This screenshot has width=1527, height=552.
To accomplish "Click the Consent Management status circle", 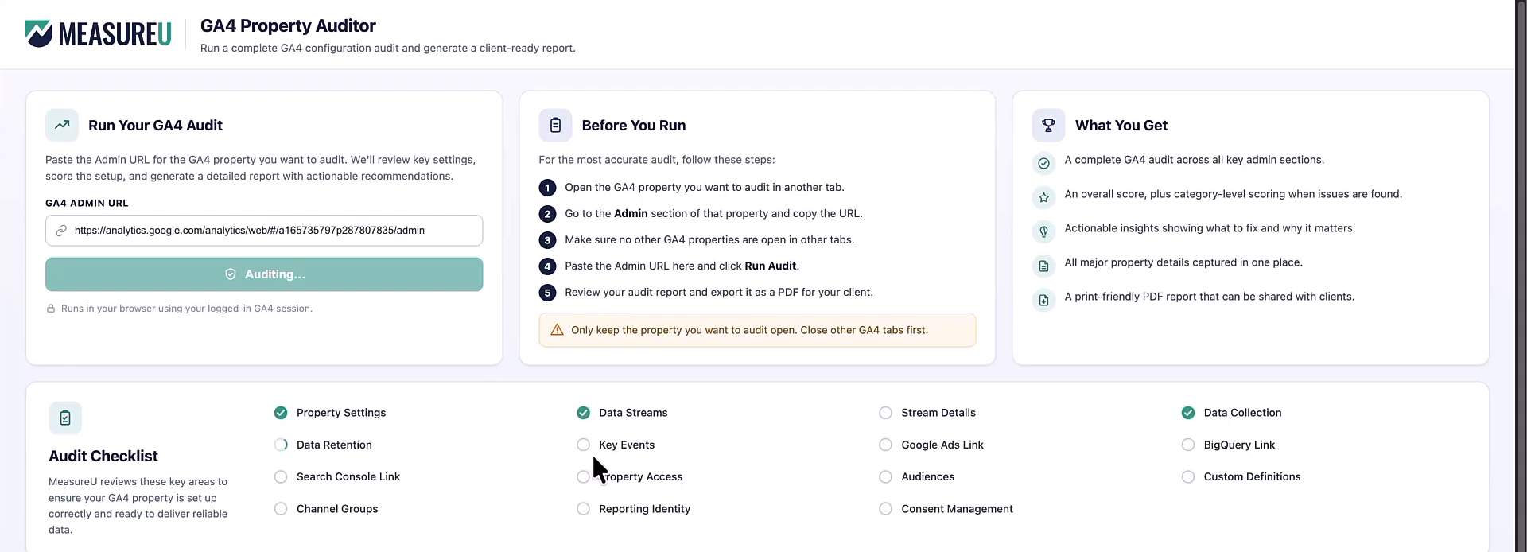I will (885, 509).
